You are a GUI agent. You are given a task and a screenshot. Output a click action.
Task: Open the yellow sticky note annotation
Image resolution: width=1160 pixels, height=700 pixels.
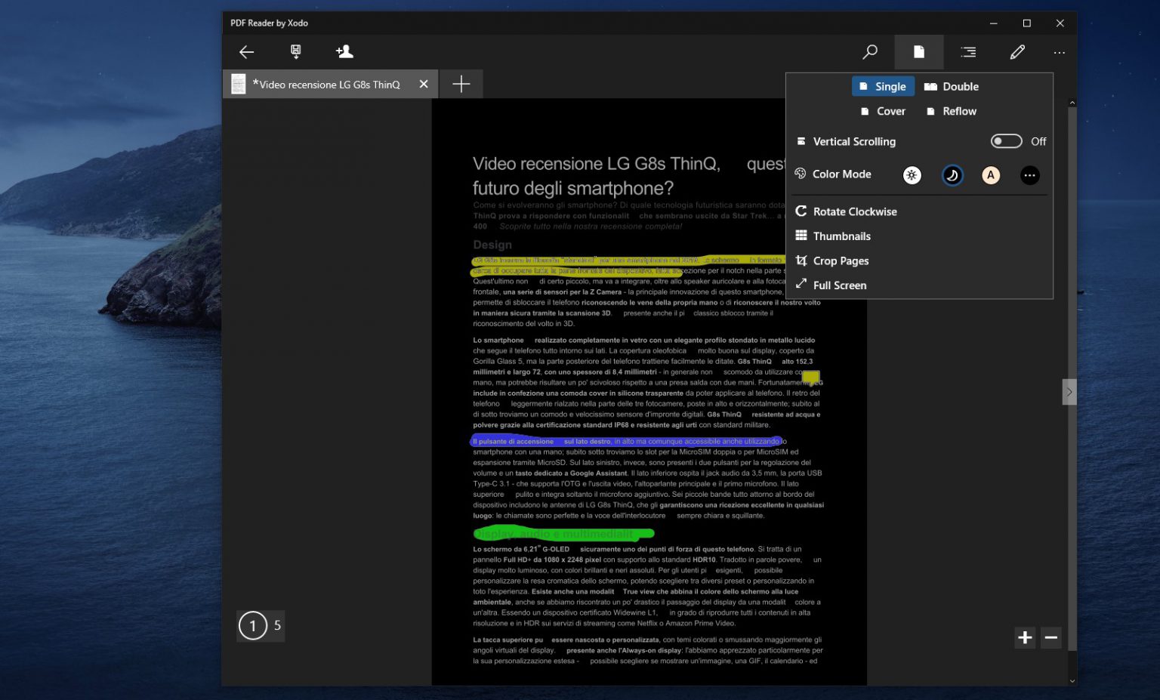point(810,377)
